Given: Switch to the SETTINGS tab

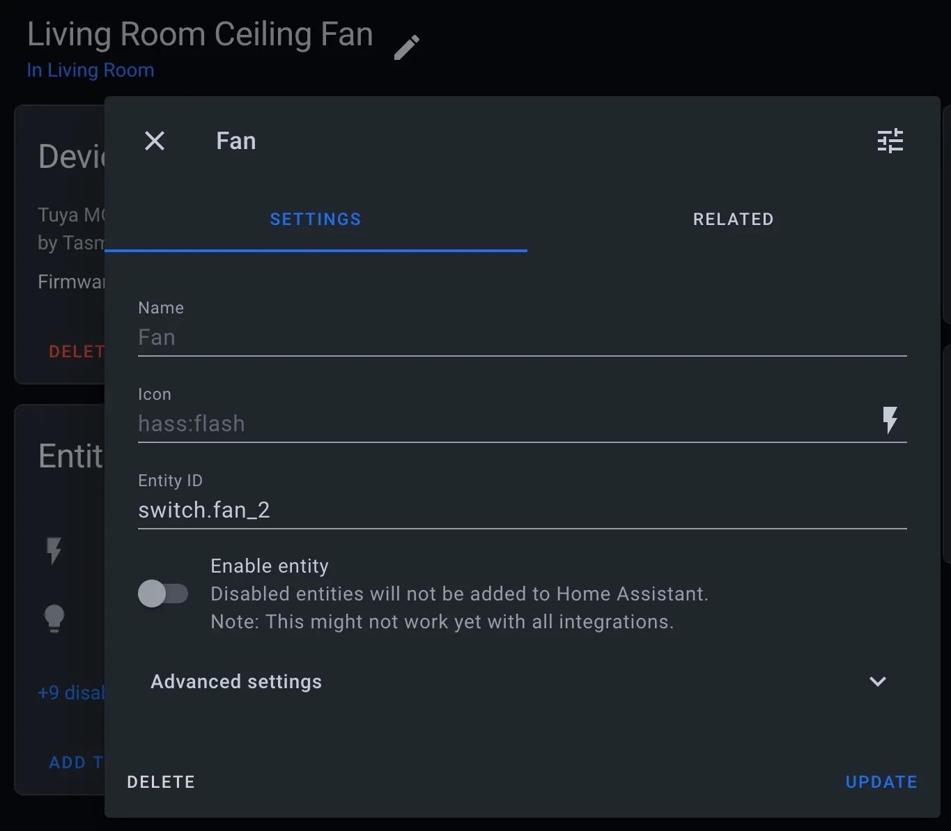Looking at the screenshot, I should click(x=316, y=219).
